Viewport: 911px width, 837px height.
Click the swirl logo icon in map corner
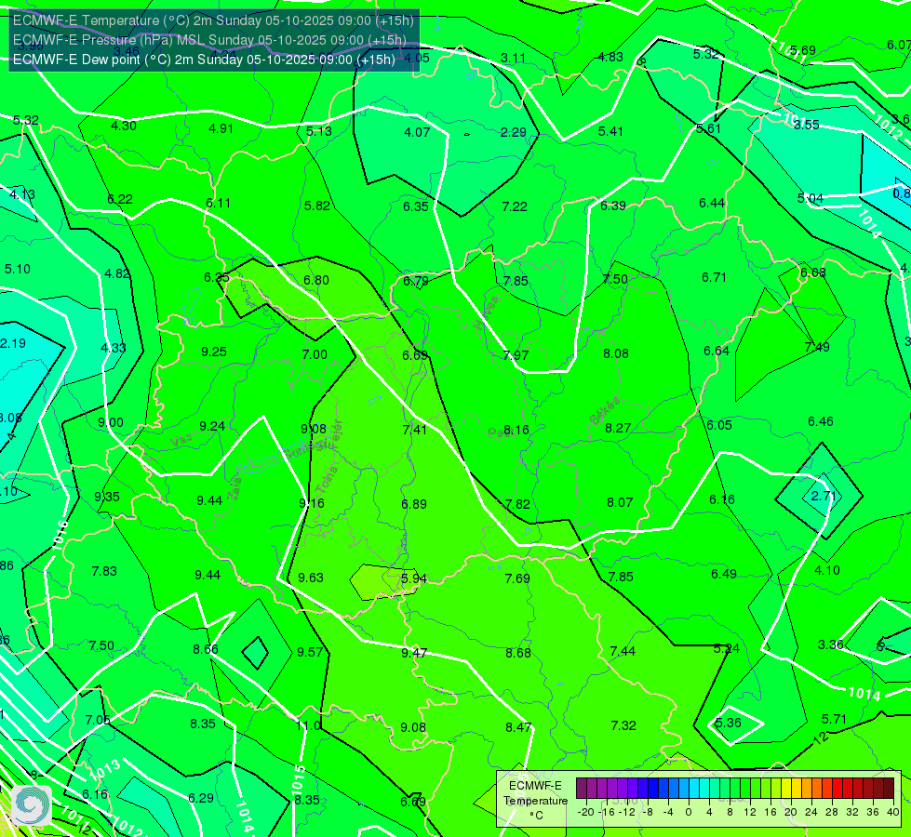pos(32,804)
